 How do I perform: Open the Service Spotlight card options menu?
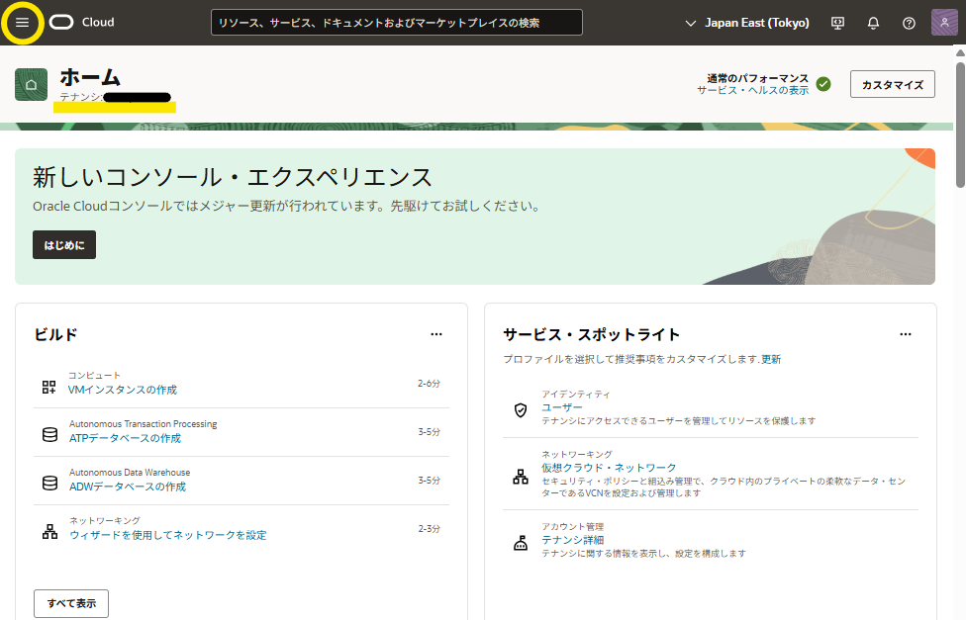[905, 334]
